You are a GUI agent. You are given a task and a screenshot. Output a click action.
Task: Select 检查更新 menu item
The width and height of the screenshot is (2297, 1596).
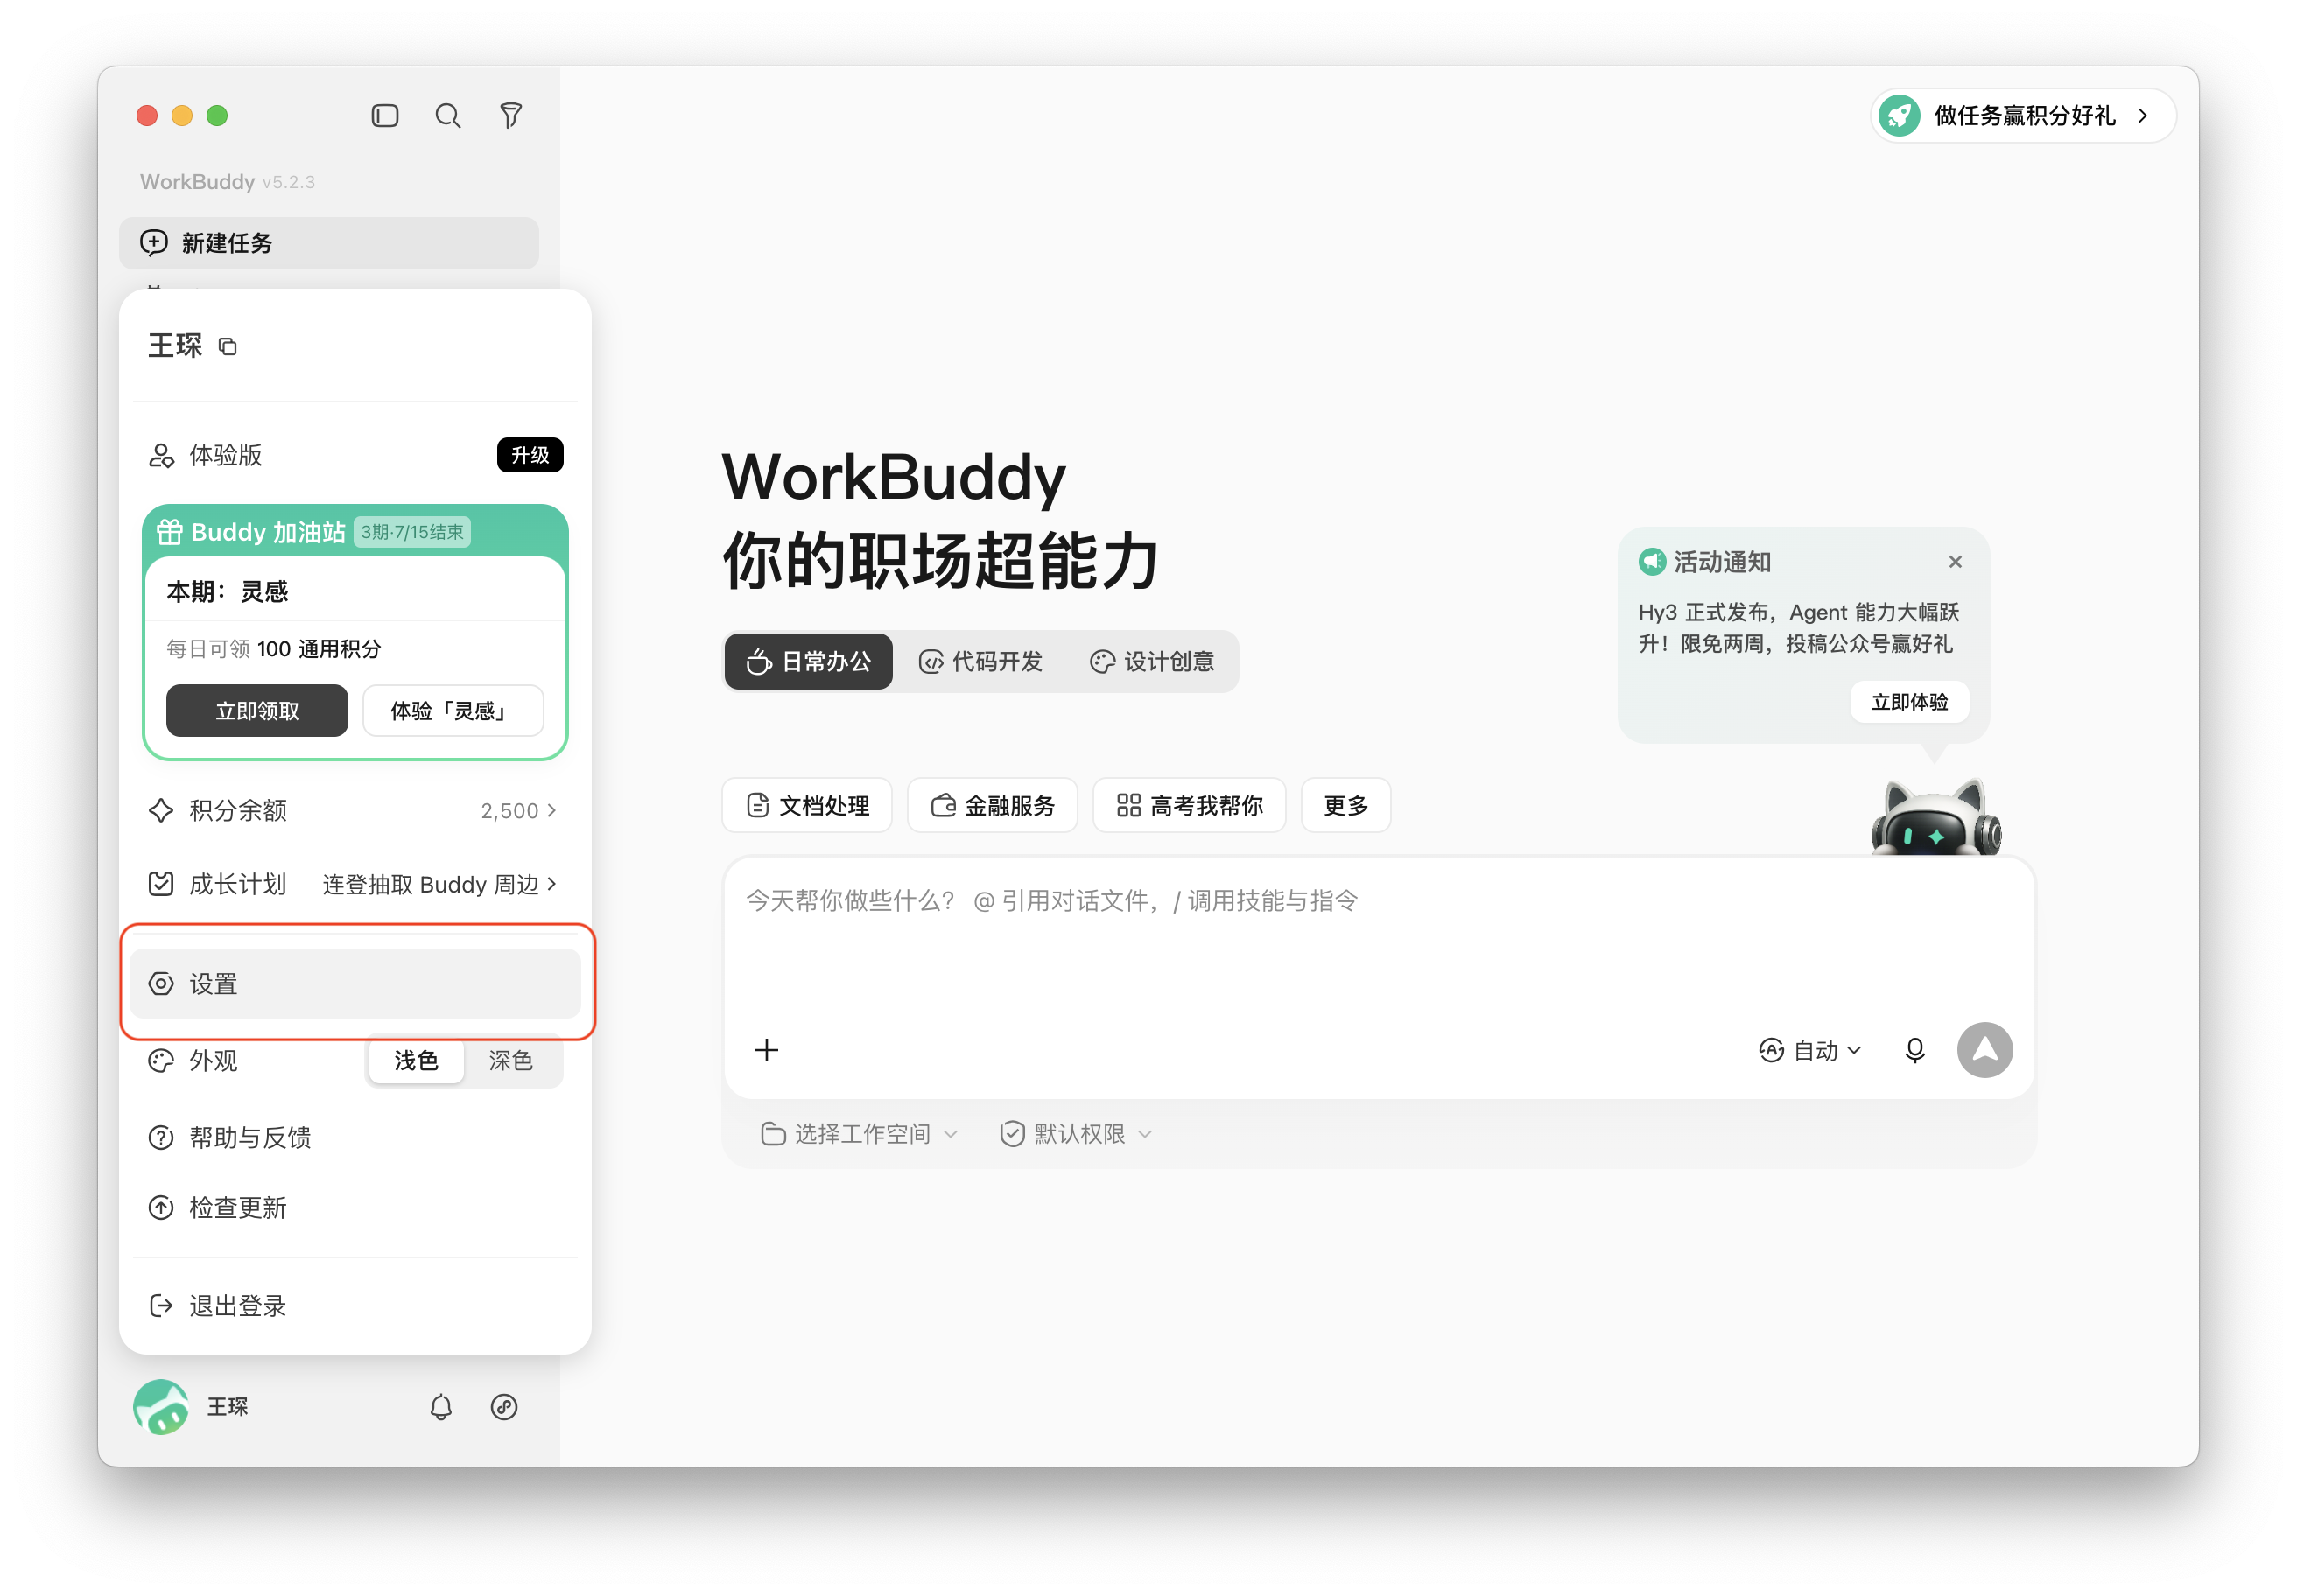tap(355, 1207)
